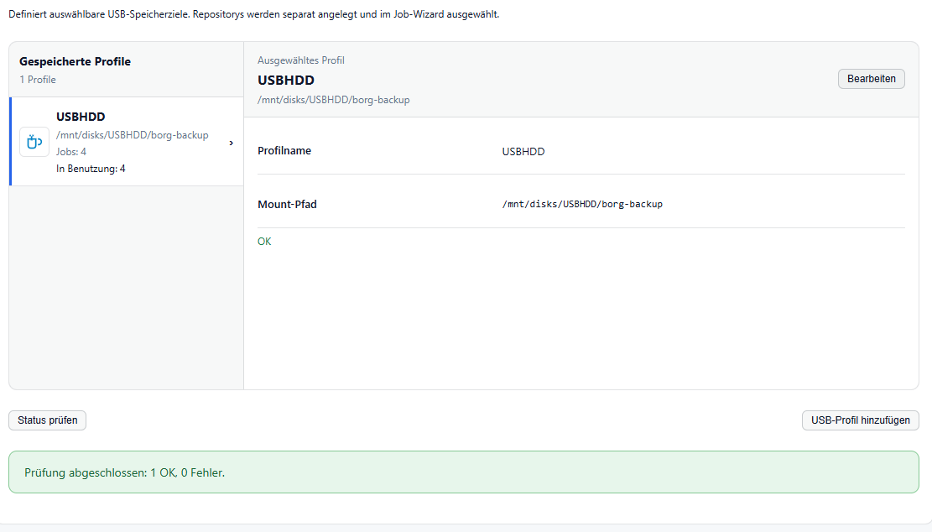Select the USBHDD profile in saved list
Screen dimensions: 932x532
tap(127, 142)
